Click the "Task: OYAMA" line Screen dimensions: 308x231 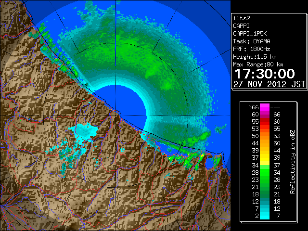point(252,41)
